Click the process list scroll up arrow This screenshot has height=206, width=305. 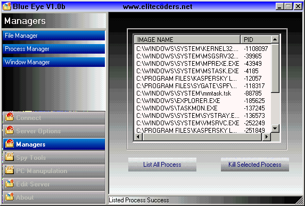tap(275, 40)
